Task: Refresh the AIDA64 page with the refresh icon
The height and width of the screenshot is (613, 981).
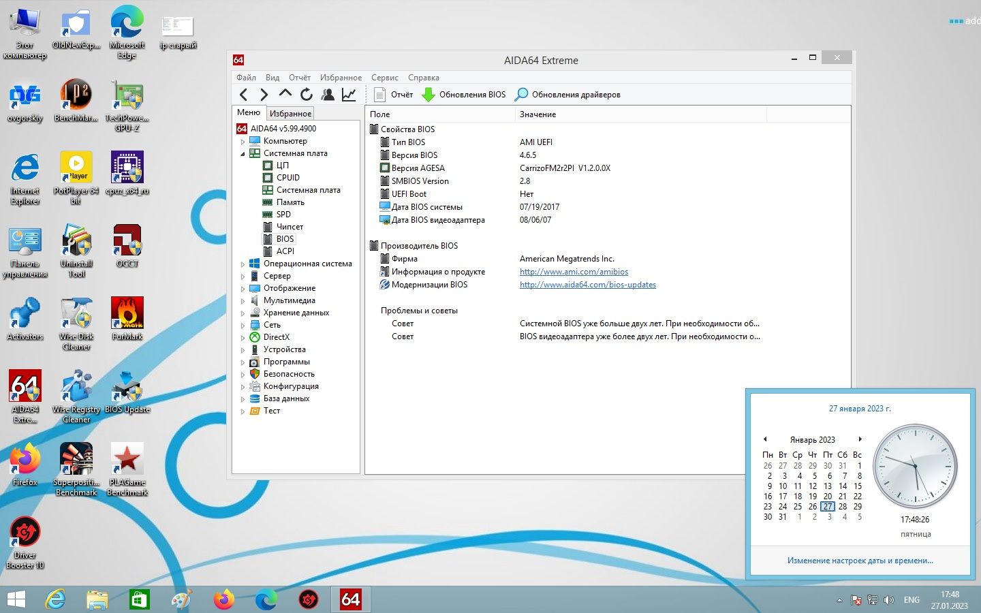Action: coord(307,95)
